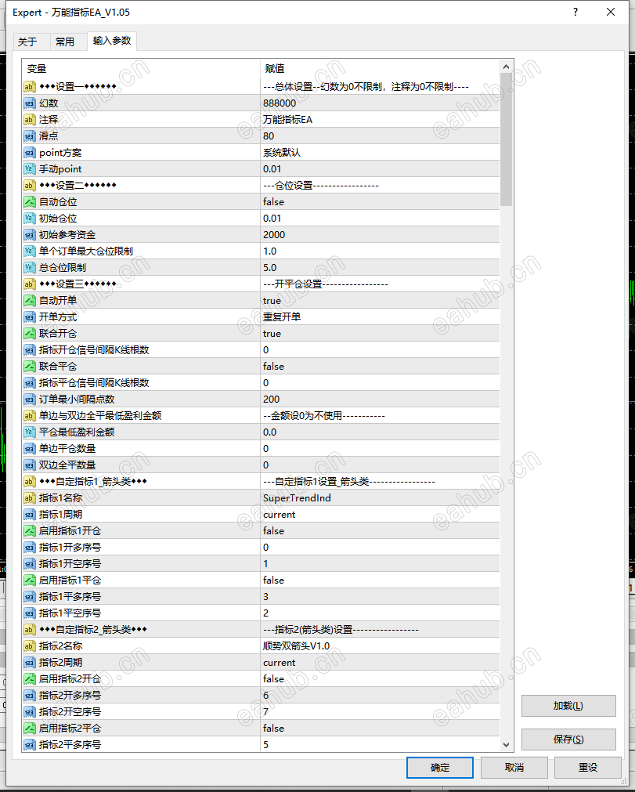Viewport: 635px width, 792px height.
Task: Click the icon beside 初始参考资金
Action: pos(29,235)
